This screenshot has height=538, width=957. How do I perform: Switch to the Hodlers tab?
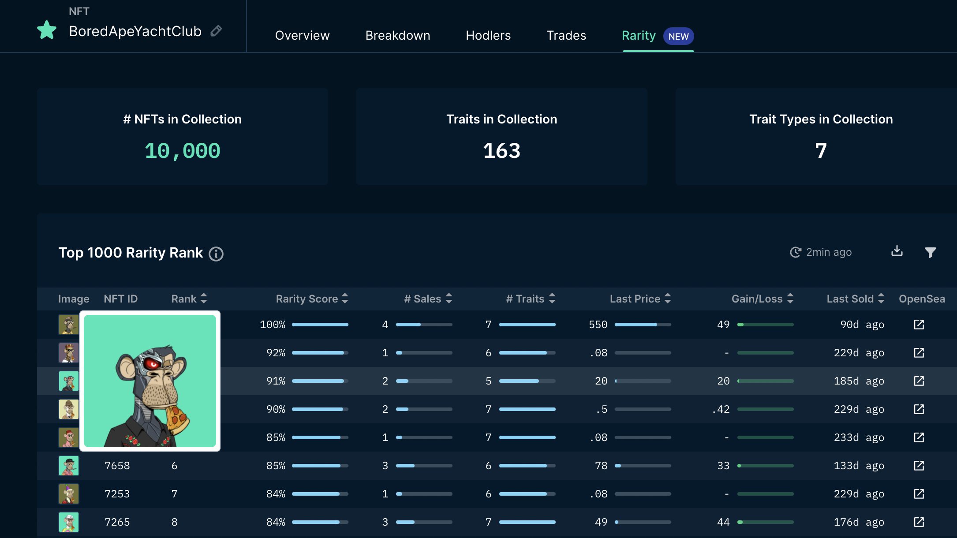[488, 35]
